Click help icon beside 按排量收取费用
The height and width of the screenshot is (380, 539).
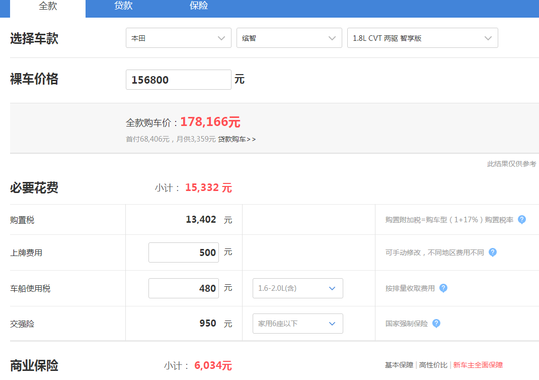coord(443,288)
